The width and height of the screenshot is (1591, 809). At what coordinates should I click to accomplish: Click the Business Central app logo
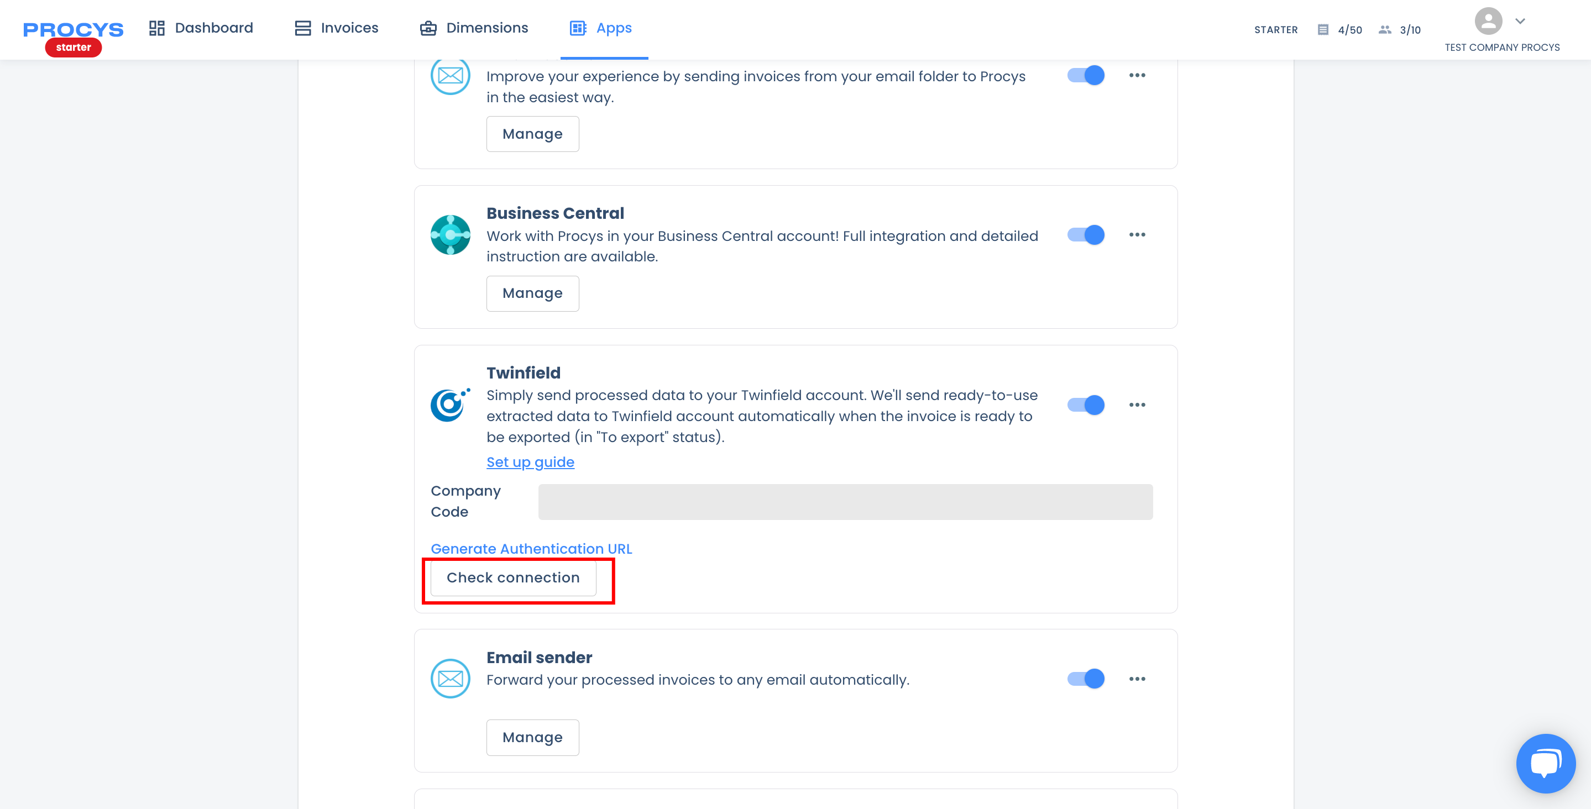click(450, 235)
